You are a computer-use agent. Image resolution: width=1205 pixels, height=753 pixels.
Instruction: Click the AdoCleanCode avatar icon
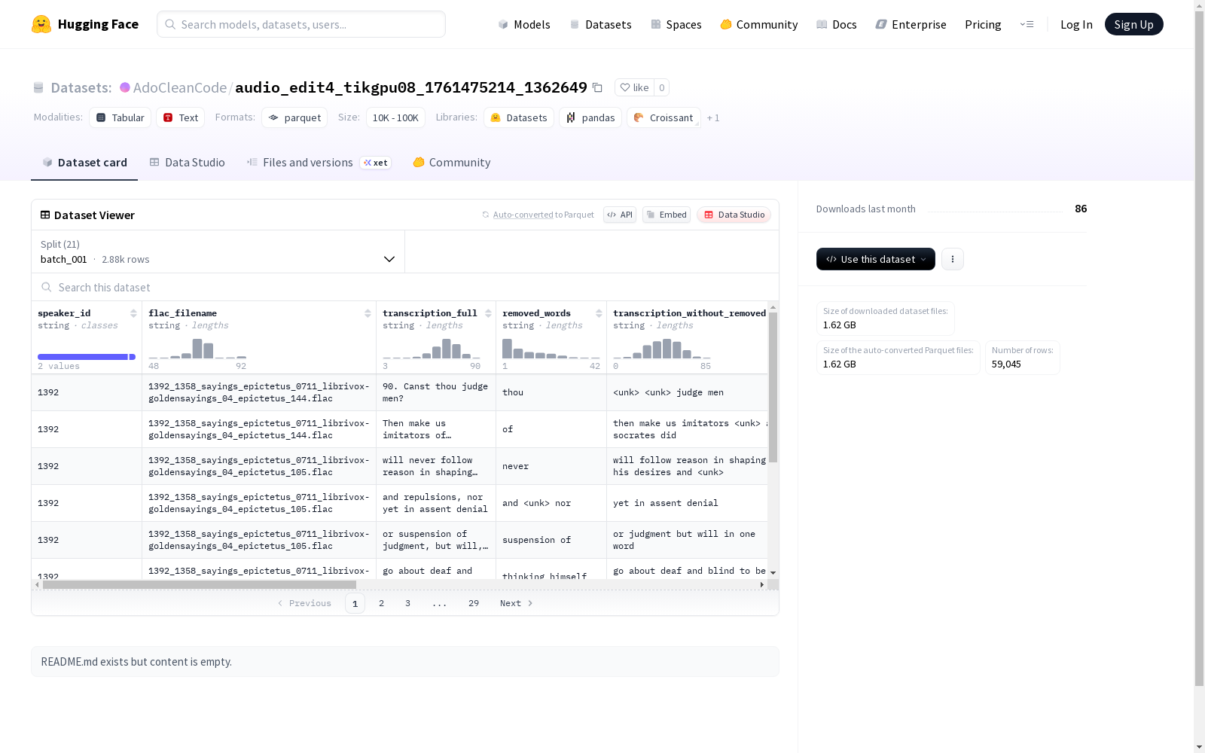pyautogui.click(x=125, y=87)
